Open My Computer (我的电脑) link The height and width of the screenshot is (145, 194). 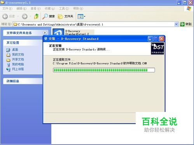click(x=18, y=64)
